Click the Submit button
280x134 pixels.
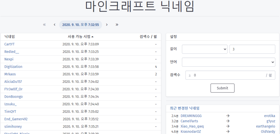tap(222, 88)
